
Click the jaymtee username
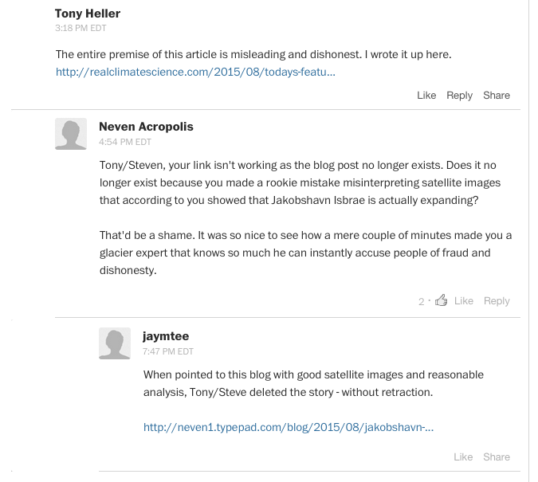pyautogui.click(x=166, y=336)
